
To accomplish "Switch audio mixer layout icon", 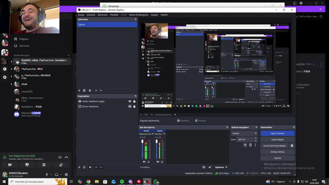I will point(204,167).
